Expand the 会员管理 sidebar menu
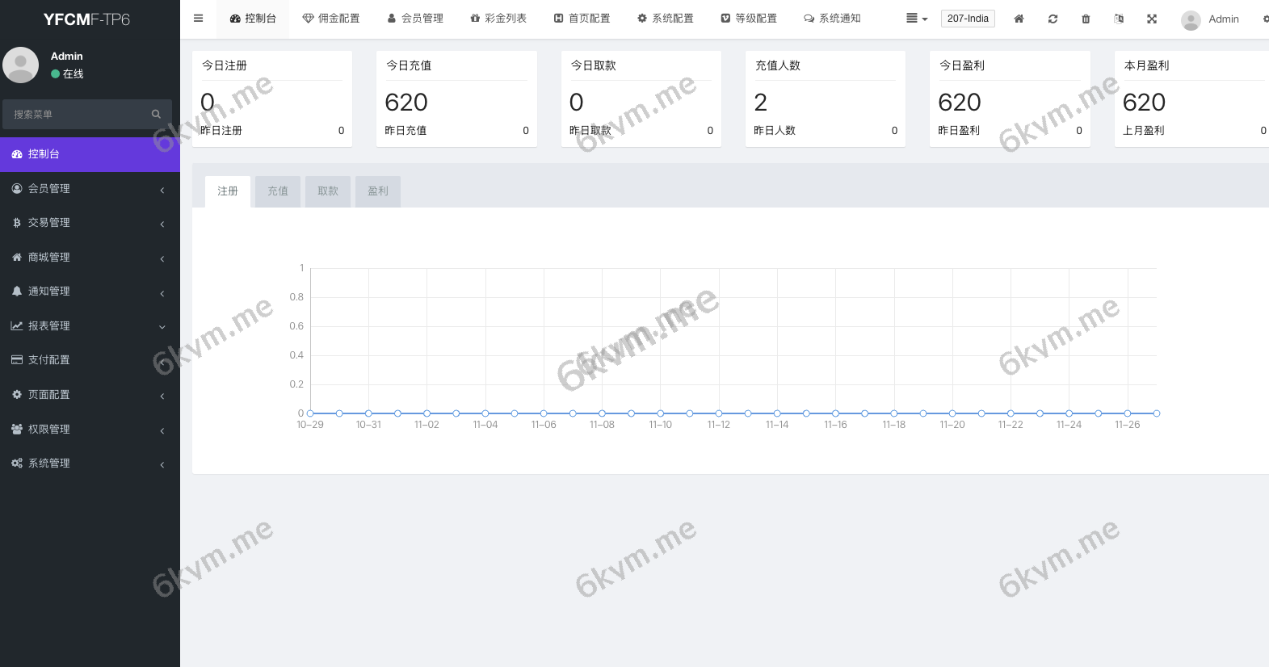The height and width of the screenshot is (667, 1269). point(89,189)
